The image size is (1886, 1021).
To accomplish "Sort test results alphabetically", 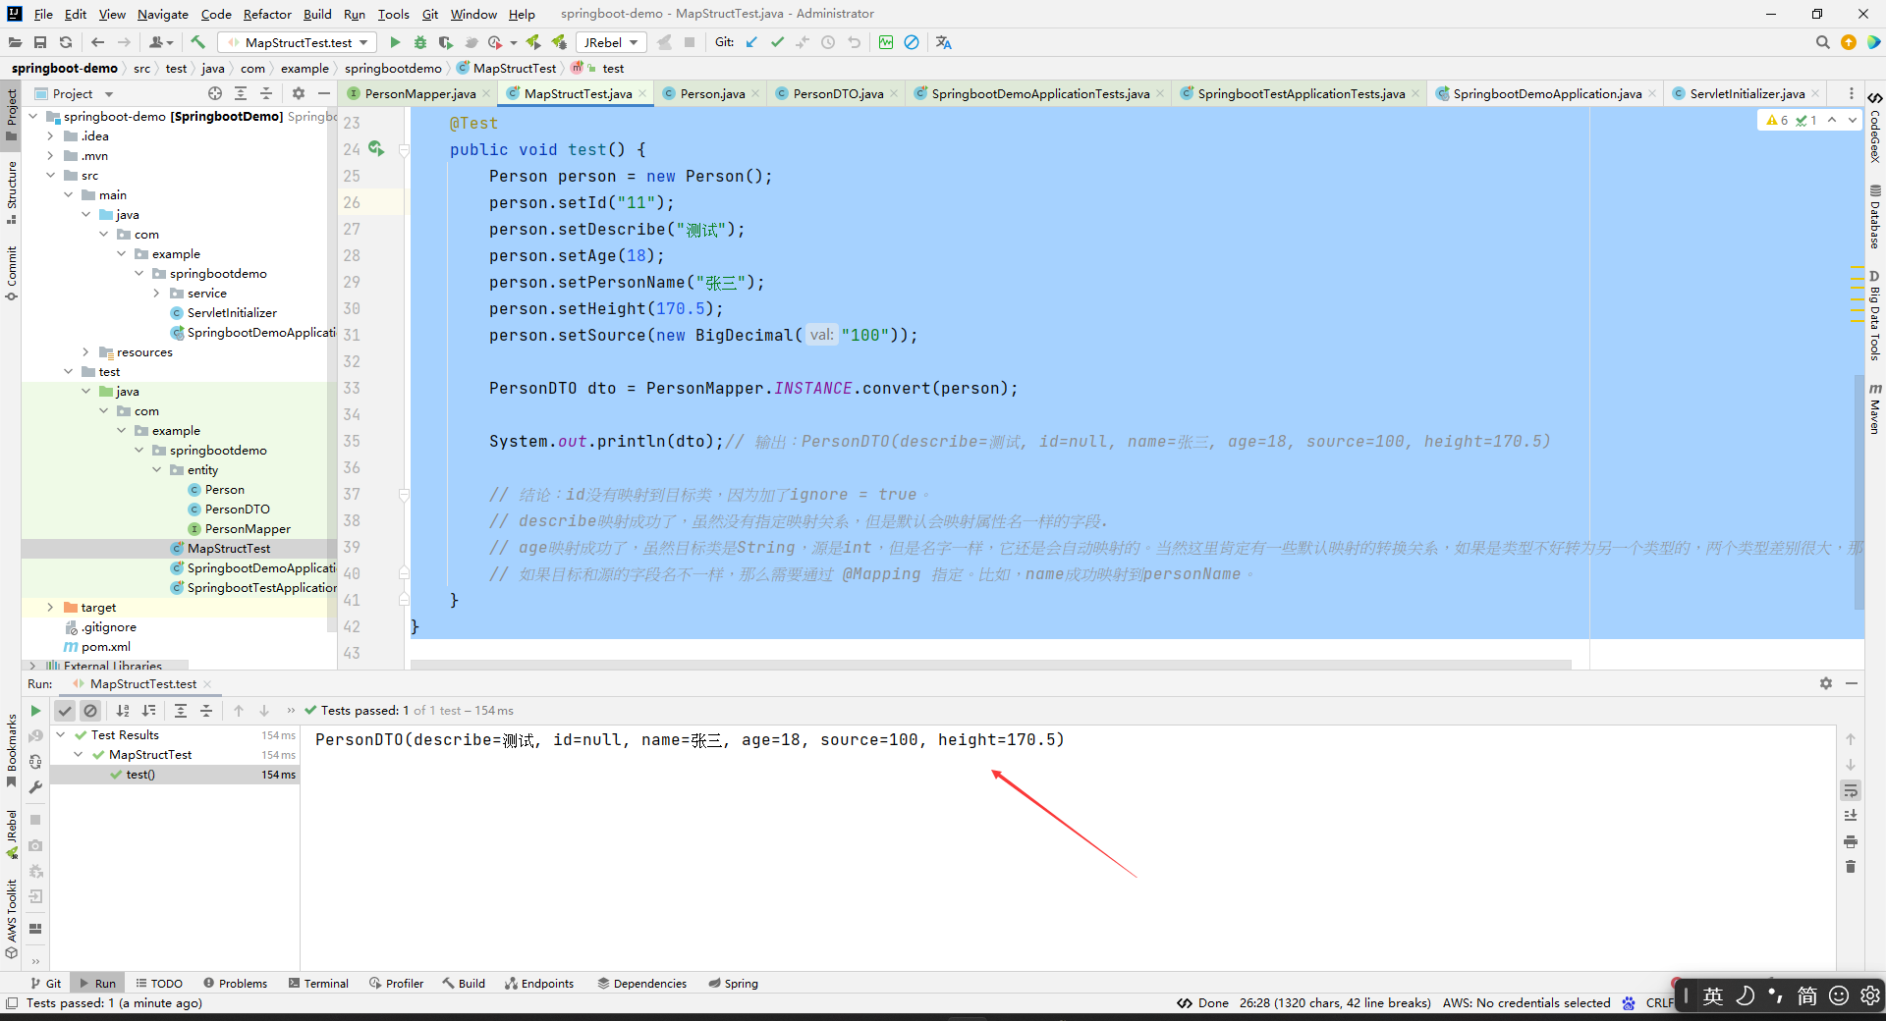I will point(123,711).
